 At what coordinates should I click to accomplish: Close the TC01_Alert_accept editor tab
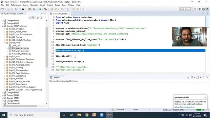coord(70,14)
